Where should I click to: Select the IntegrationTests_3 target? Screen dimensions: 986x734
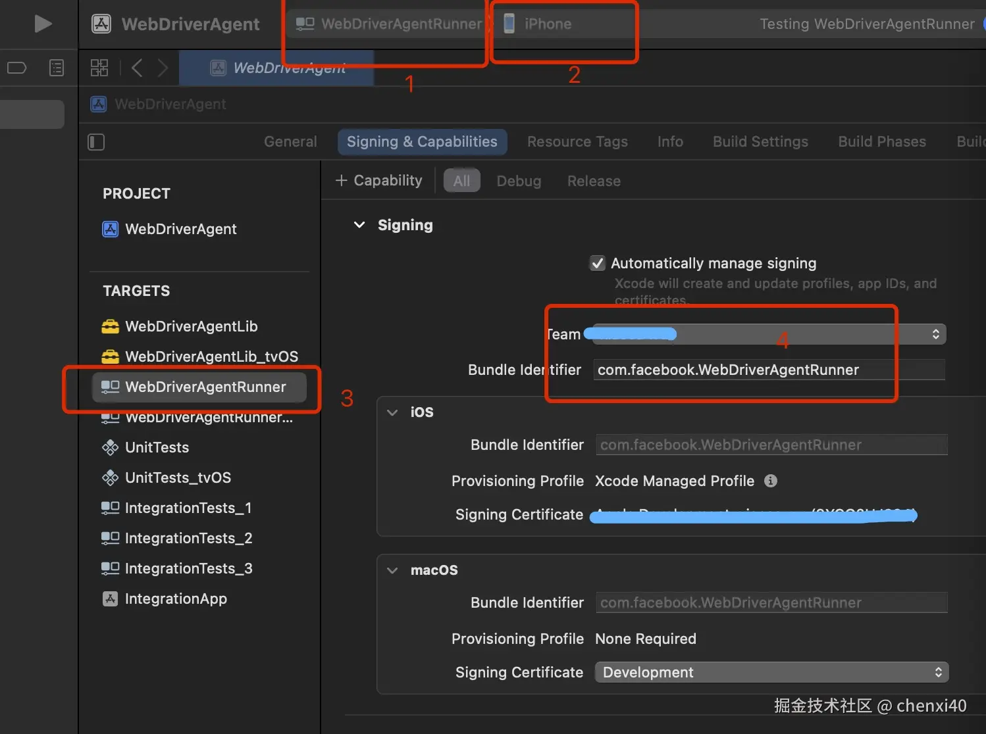click(x=177, y=568)
